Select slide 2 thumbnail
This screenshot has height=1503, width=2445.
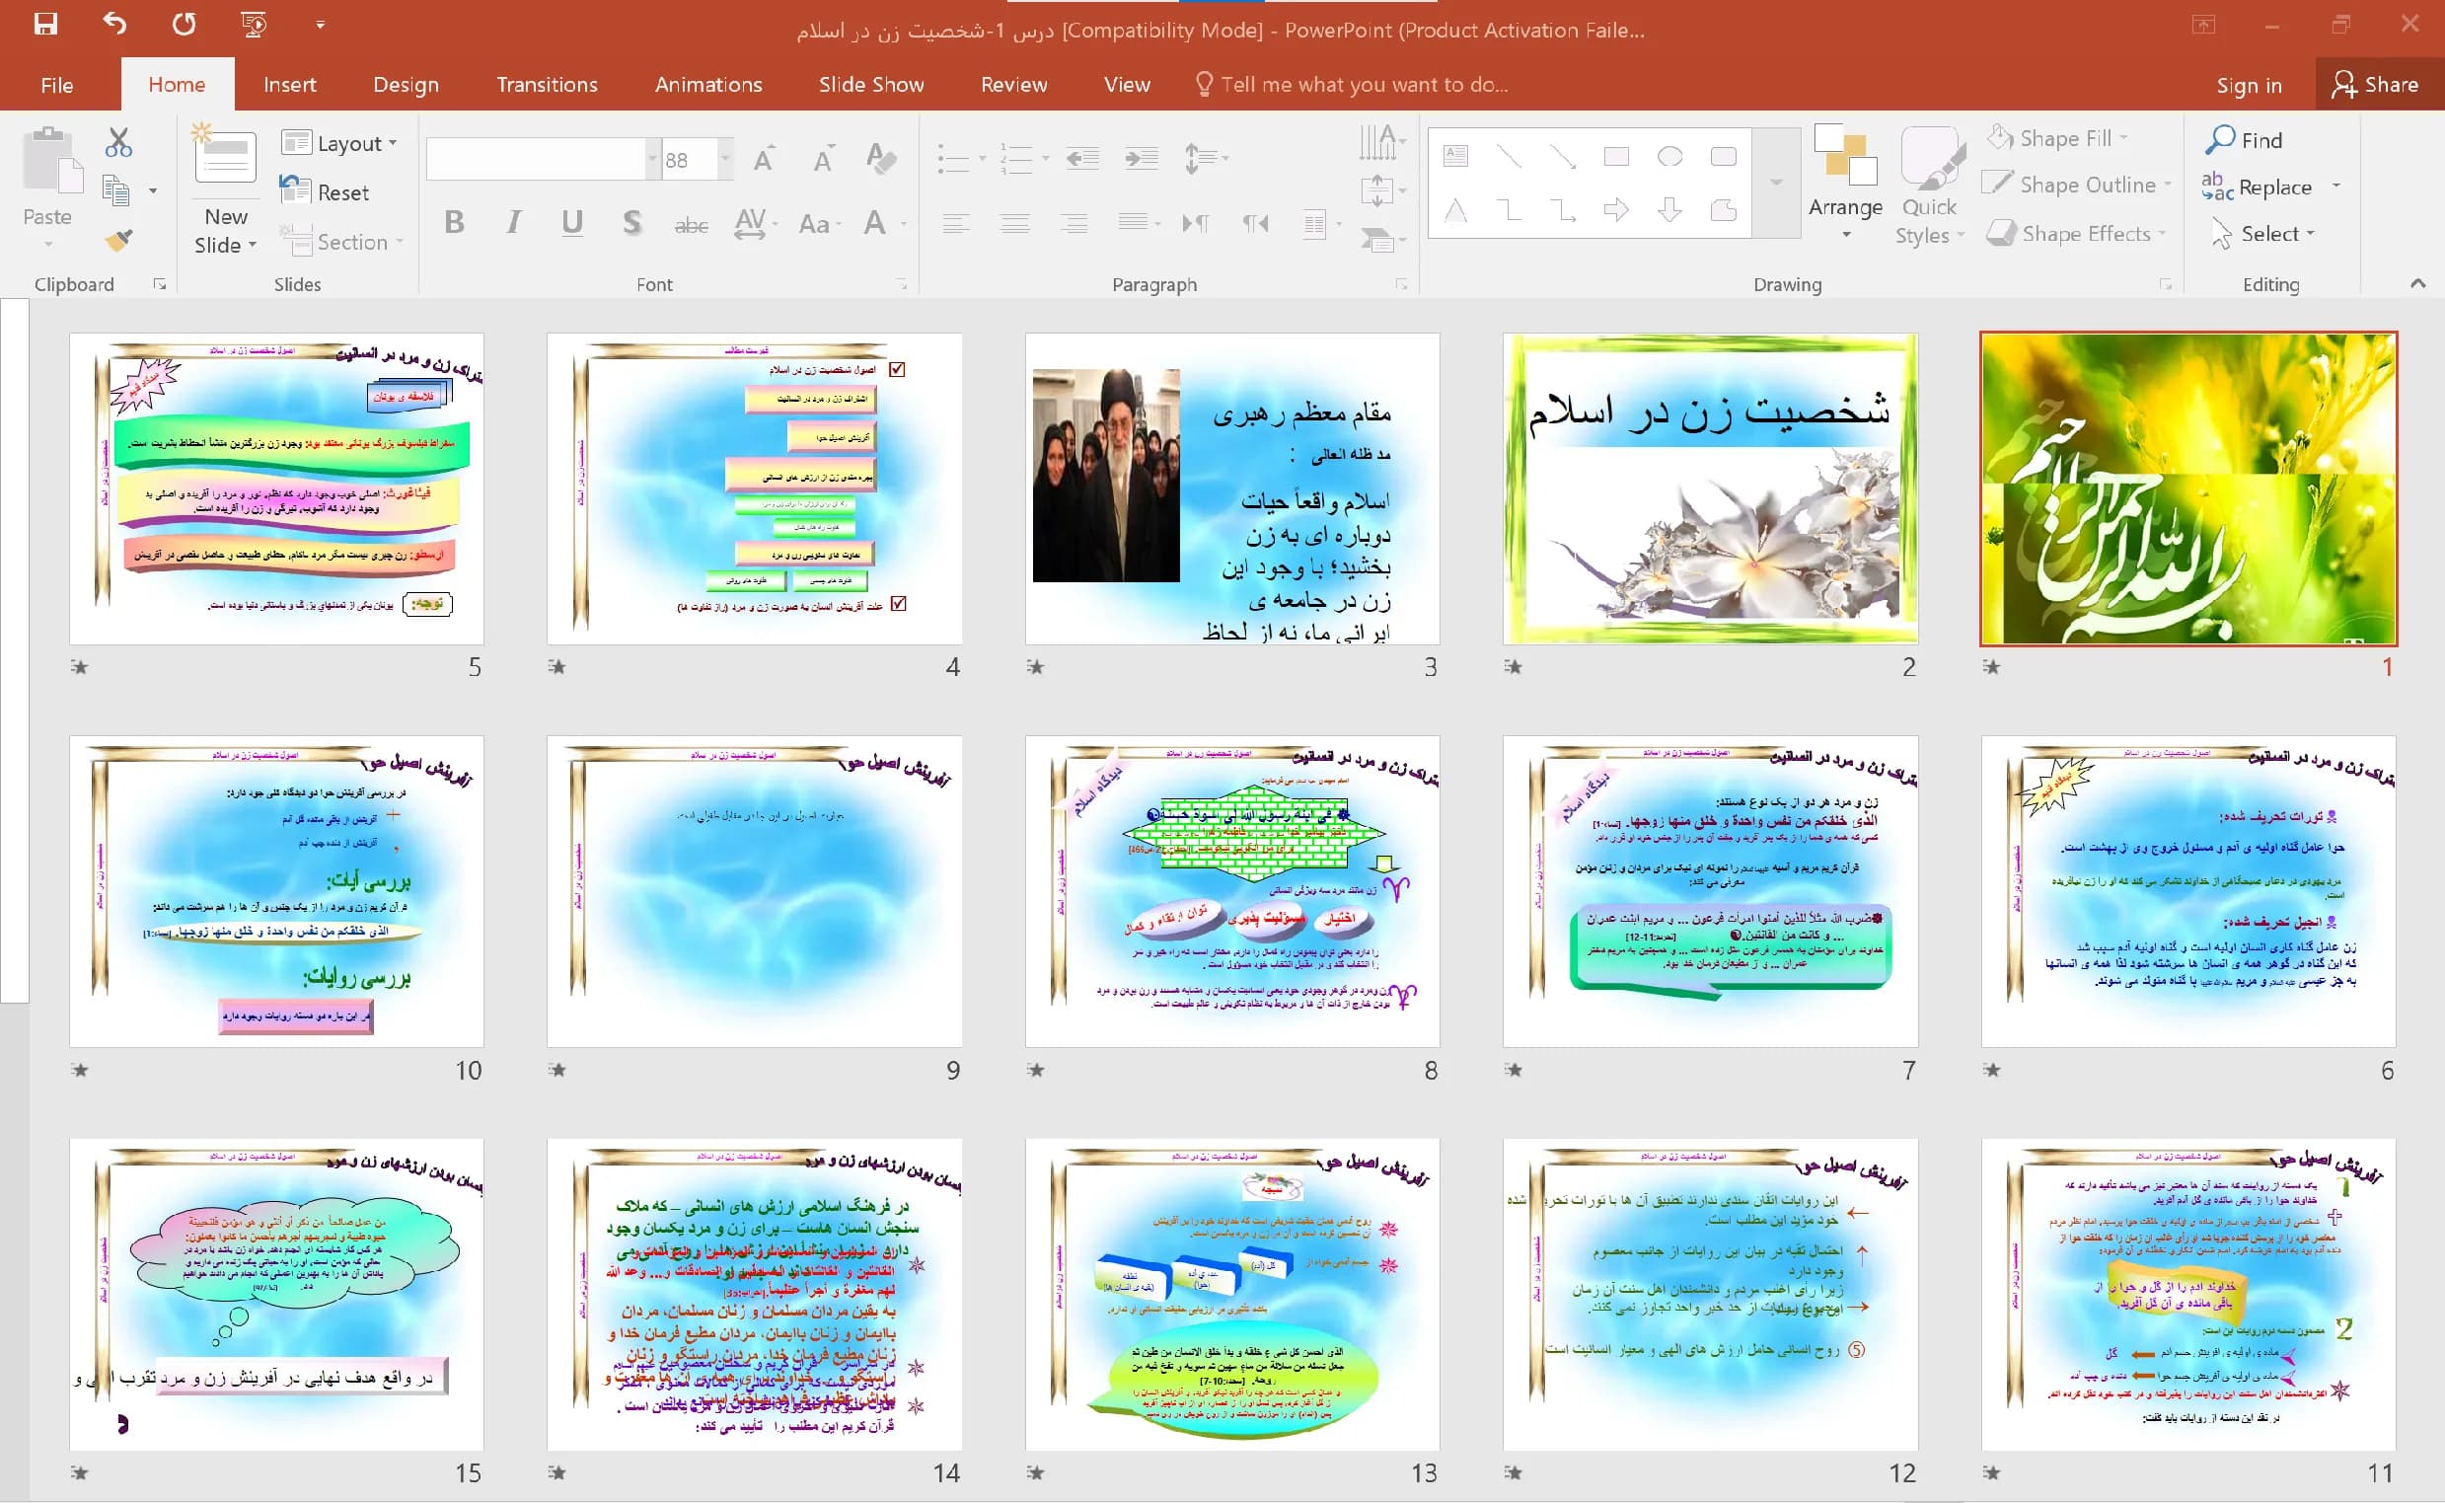point(1710,488)
